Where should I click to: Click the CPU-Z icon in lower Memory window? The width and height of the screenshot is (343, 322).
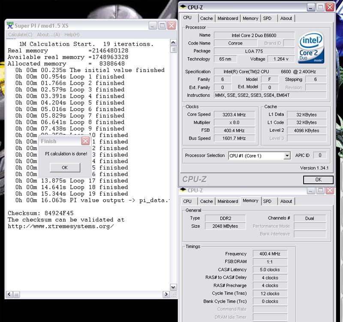pos(183,190)
